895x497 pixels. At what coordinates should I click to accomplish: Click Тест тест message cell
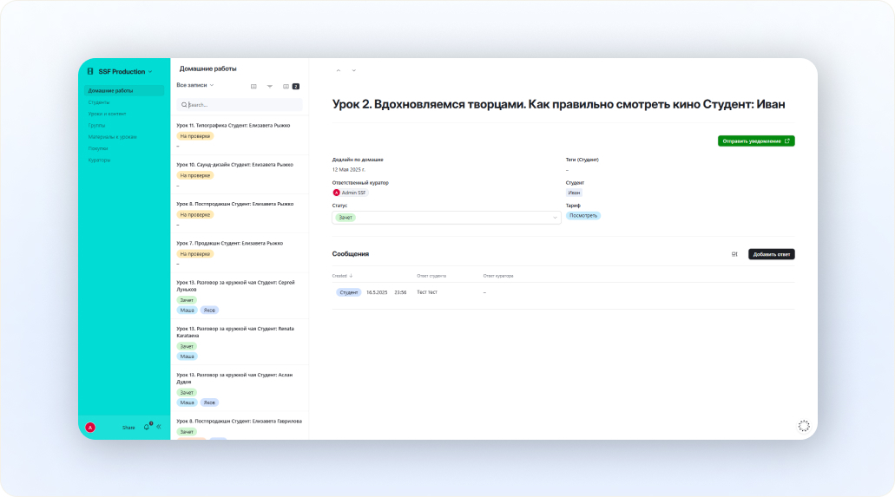(427, 292)
